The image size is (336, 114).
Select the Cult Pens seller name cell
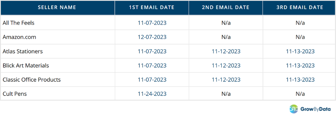pyautogui.click(x=15, y=94)
